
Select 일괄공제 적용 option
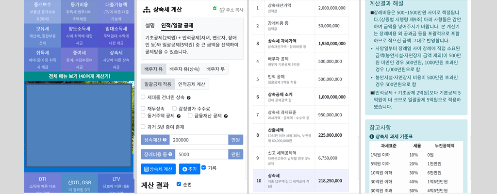158,84
